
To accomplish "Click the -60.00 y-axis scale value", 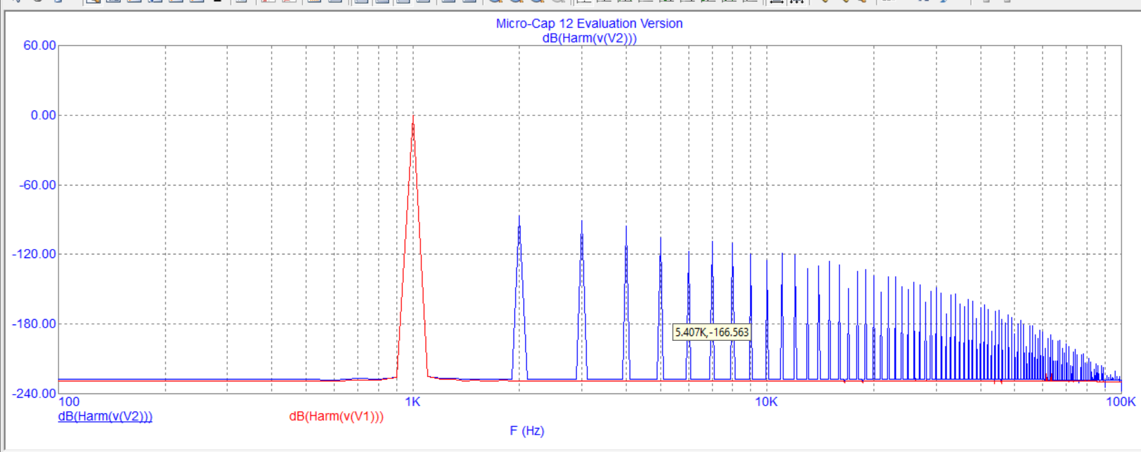I will tap(37, 185).
